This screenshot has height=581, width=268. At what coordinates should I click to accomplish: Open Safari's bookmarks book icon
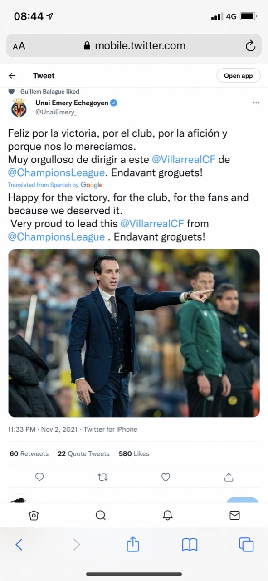190,544
